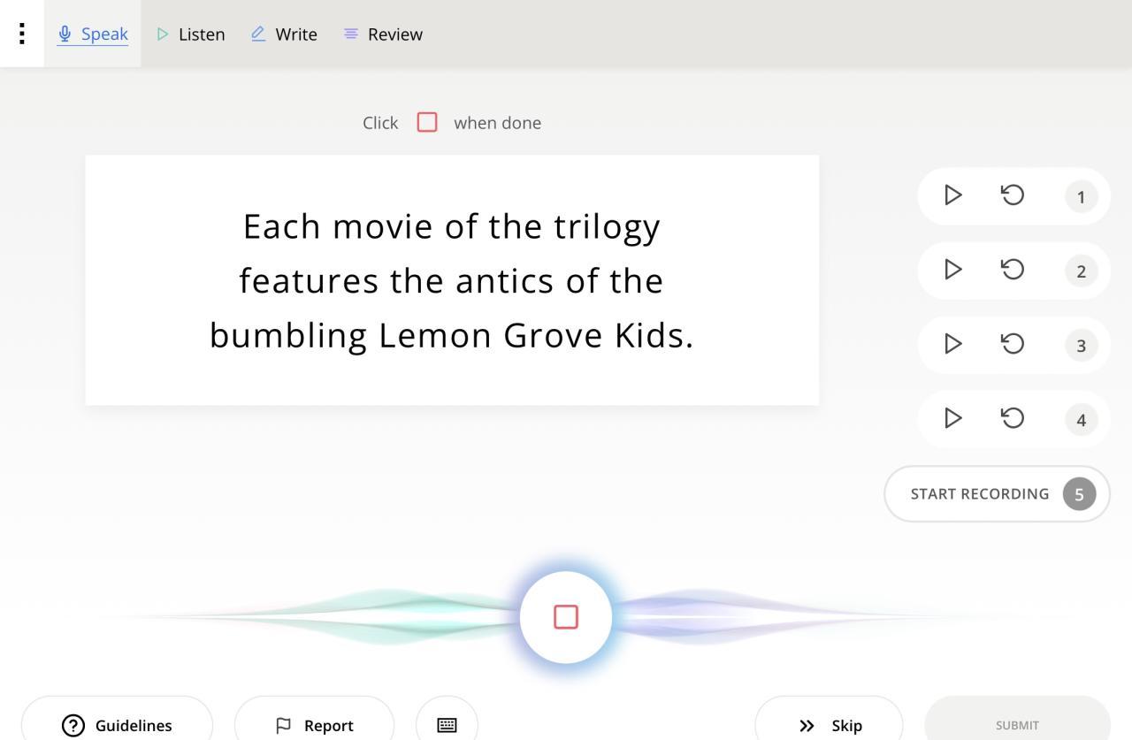Open the three-dot menu

[21, 34]
